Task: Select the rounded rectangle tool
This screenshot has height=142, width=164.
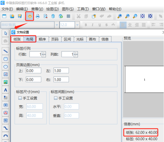Action: [x=6, y=59]
